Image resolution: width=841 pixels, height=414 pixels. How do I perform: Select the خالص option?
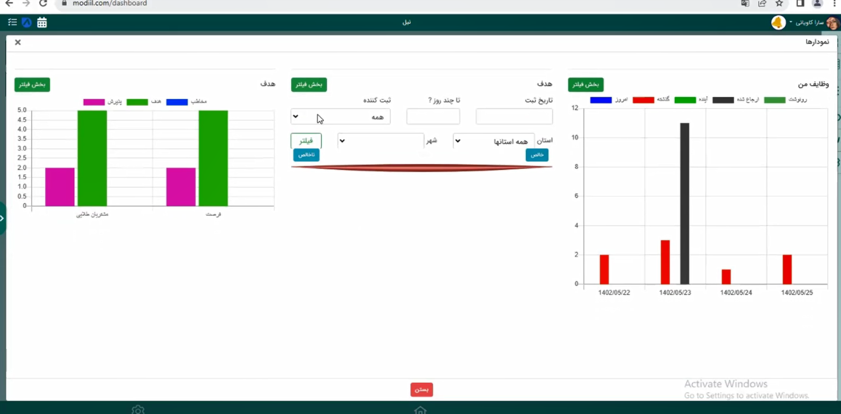click(537, 155)
